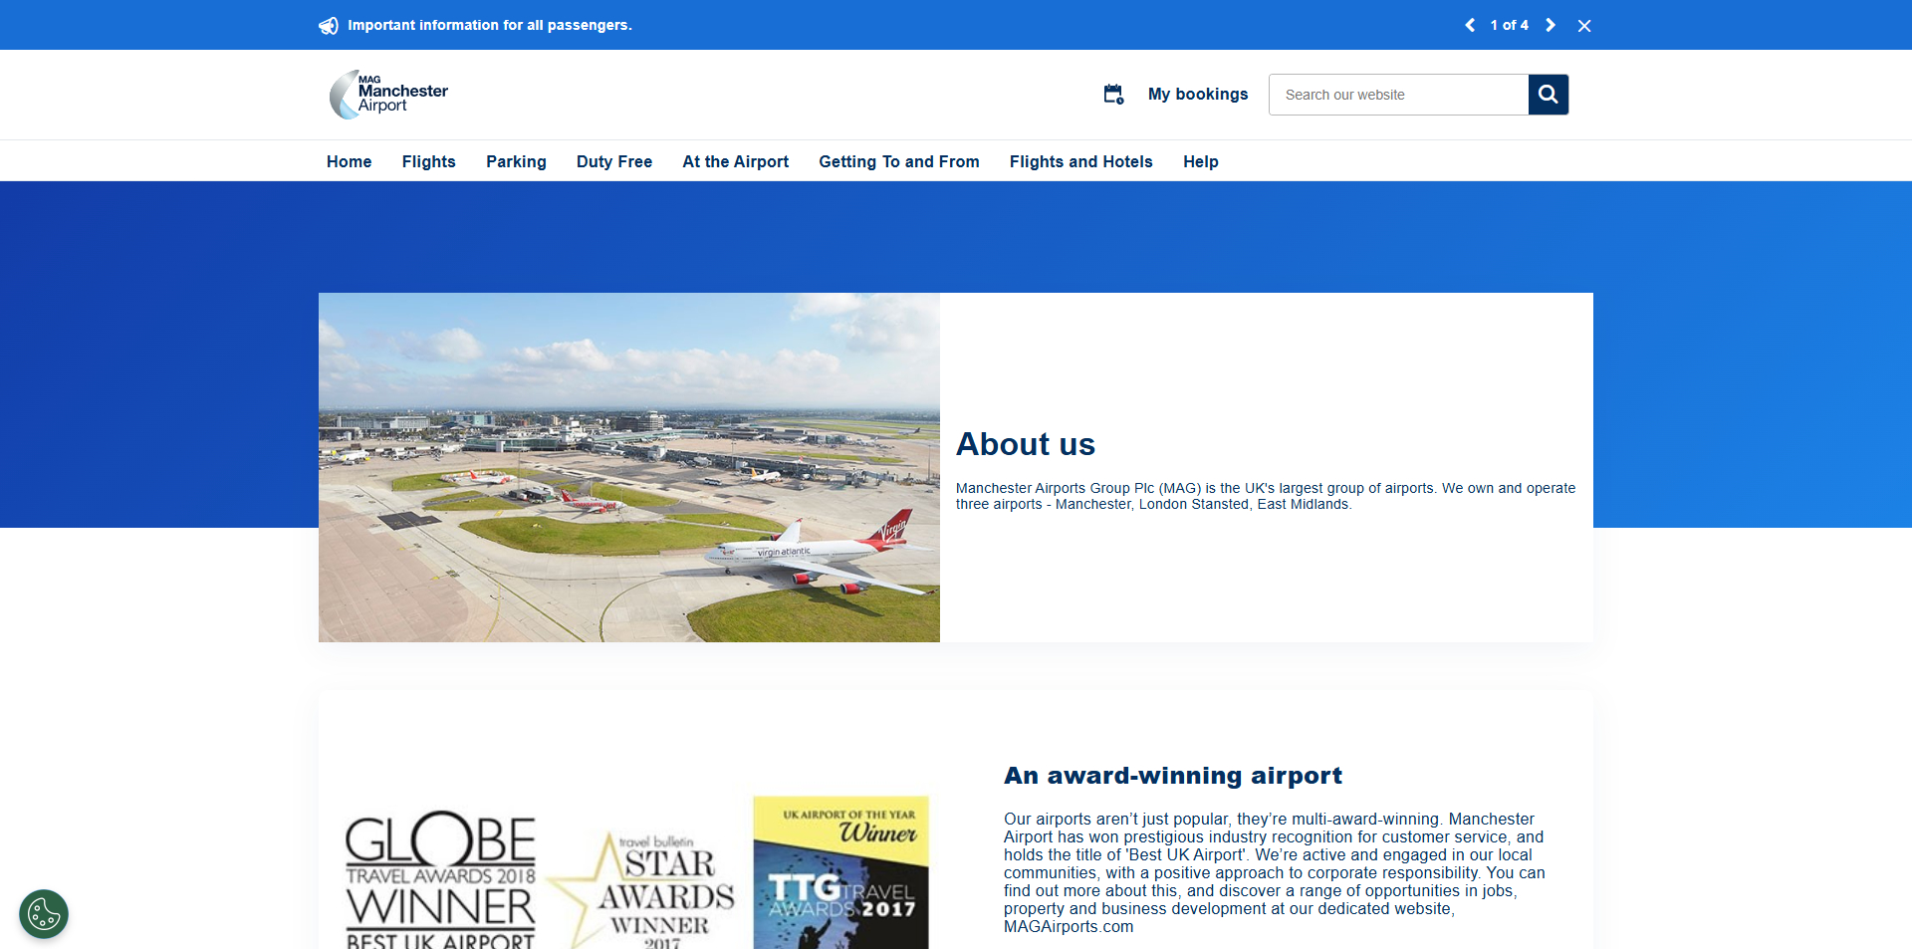Image resolution: width=1912 pixels, height=949 pixels.
Task: Click the megaphone announcement icon
Action: pos(329,26)
